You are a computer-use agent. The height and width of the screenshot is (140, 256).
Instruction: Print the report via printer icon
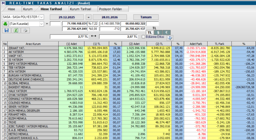click(24, 30)
